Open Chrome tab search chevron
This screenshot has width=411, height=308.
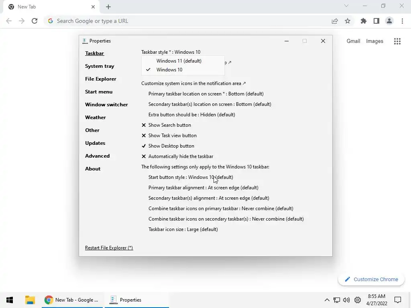point(346,6)
